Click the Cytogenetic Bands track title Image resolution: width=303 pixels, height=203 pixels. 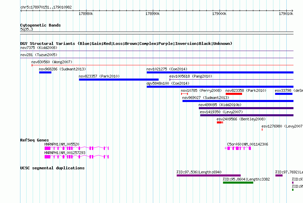[x=41, y=25]
